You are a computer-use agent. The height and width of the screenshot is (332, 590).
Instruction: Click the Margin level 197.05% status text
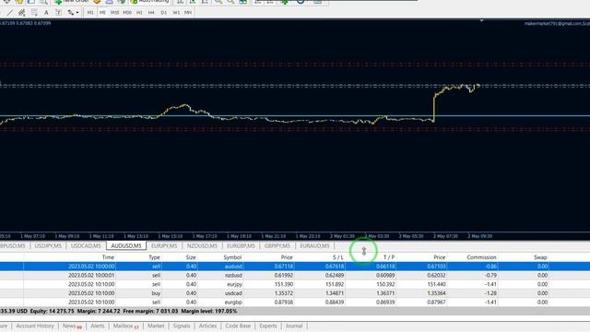pos(209,312)
